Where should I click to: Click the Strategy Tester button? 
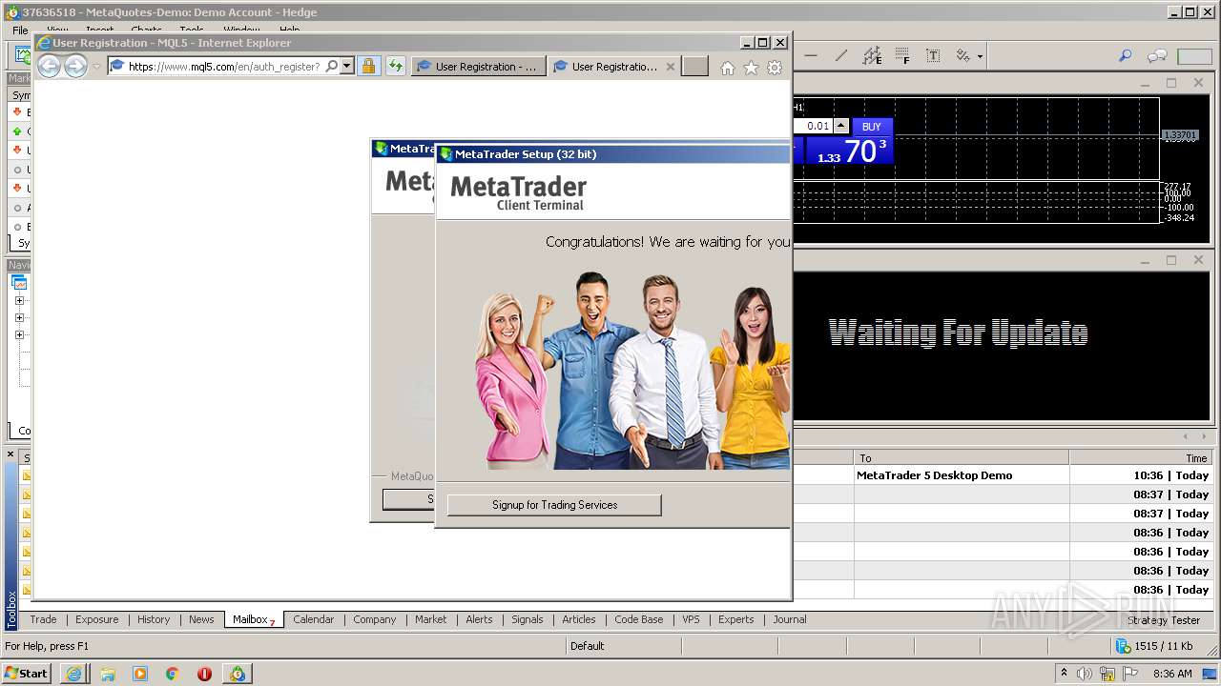point(1164,620)
